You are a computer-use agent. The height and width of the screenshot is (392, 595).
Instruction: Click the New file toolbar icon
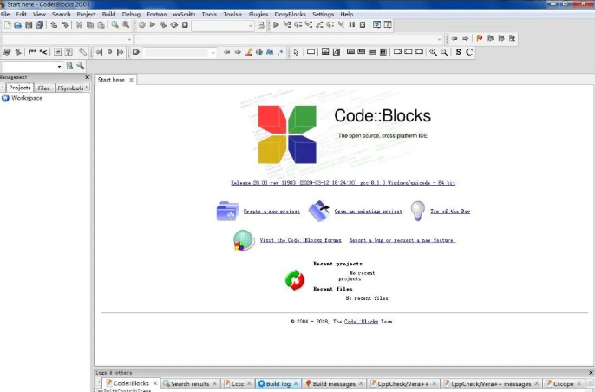8,25
